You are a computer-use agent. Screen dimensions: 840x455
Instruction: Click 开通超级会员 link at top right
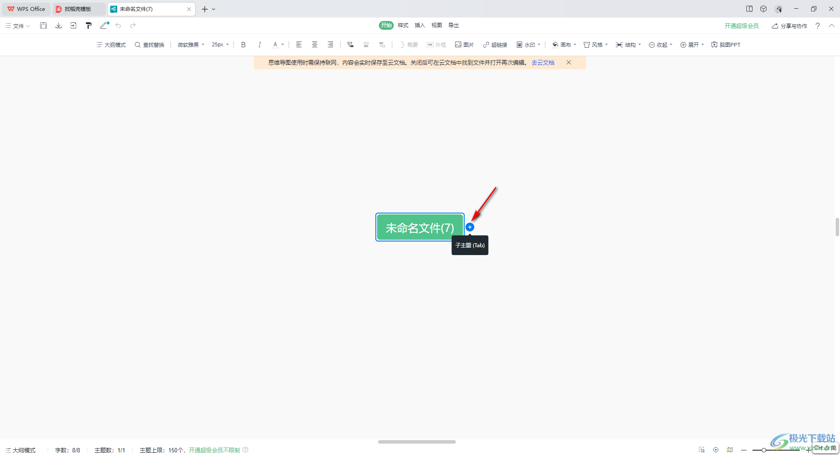[x=742, y=26]
